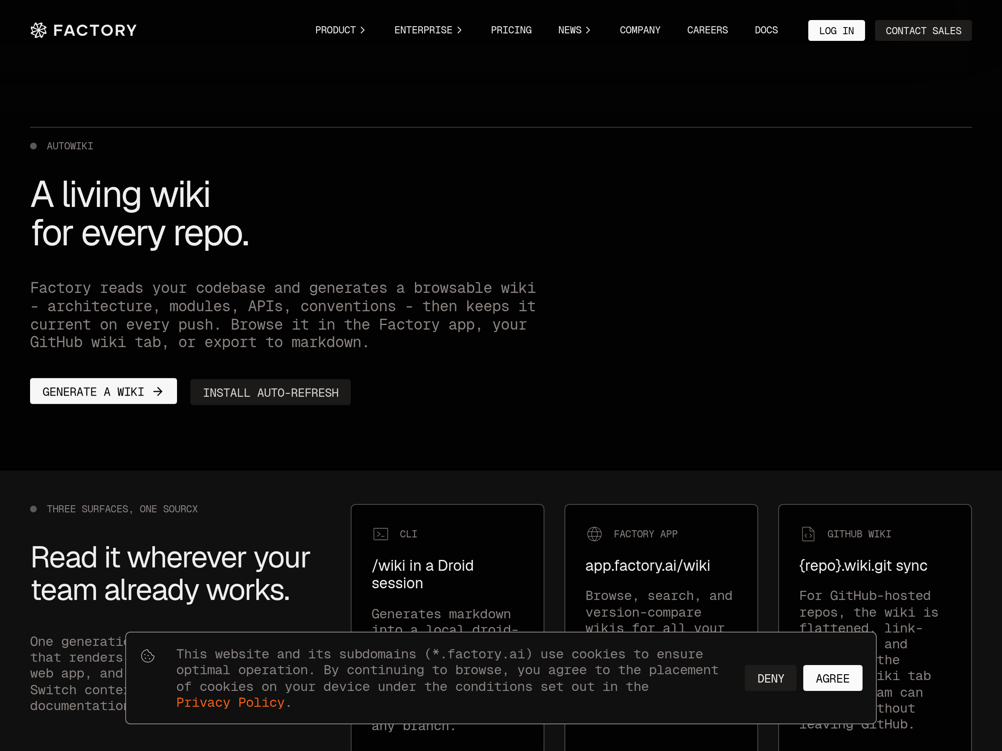
Task: Deny cookies in the banner
Action: coord(771,678)
